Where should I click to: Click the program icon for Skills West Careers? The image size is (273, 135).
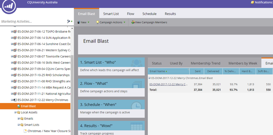(x=15, y=62)
